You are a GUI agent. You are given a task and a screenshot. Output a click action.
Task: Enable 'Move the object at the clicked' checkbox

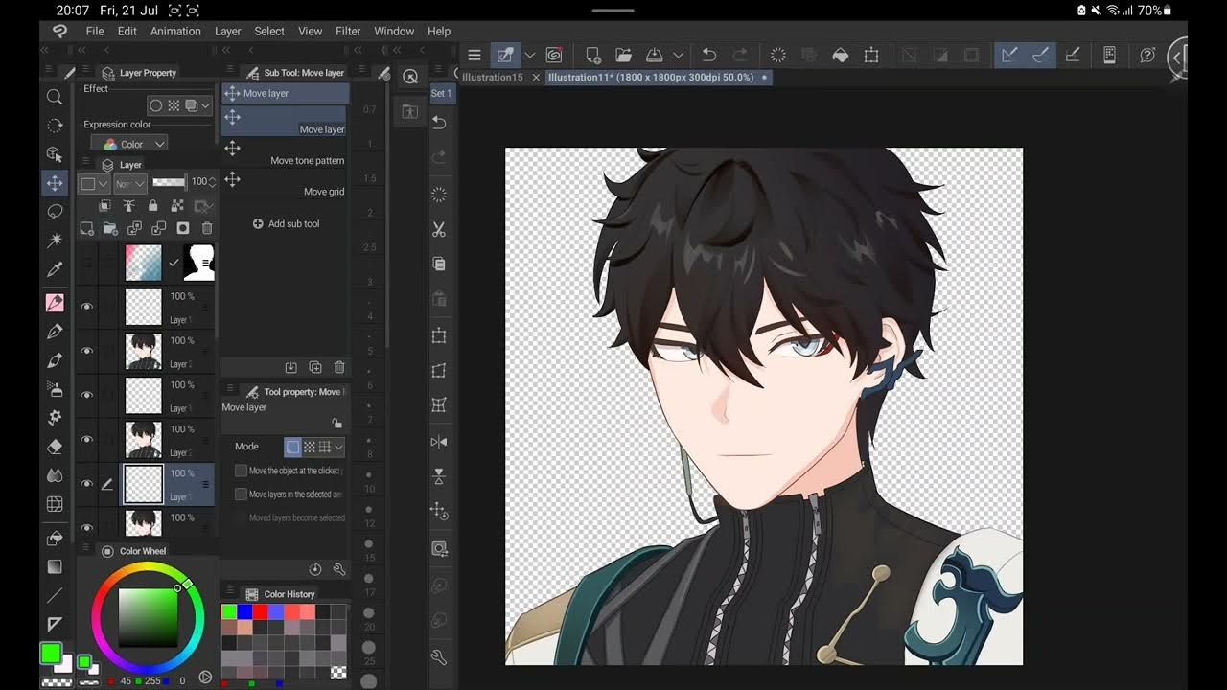(x=242, y=471)
